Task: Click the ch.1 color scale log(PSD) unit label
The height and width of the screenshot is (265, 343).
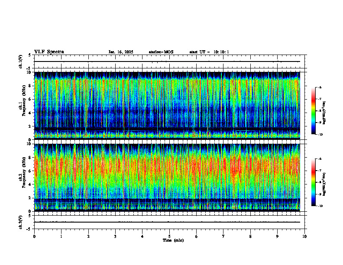Action: tap(324, 113)
